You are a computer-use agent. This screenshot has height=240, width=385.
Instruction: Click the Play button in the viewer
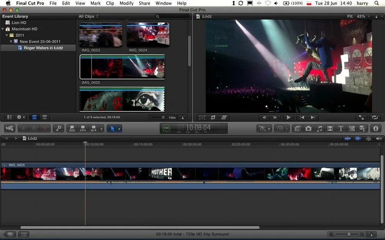[288, 118]
